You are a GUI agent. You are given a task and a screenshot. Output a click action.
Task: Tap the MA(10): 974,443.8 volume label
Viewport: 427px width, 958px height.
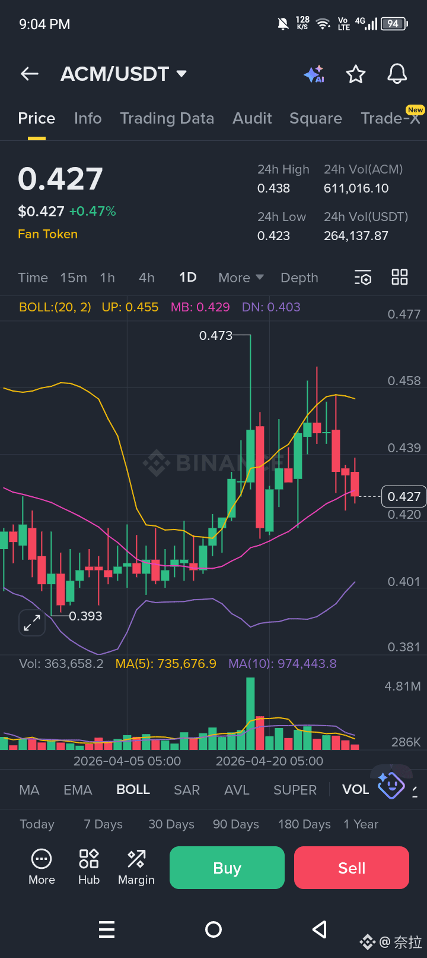282,664
